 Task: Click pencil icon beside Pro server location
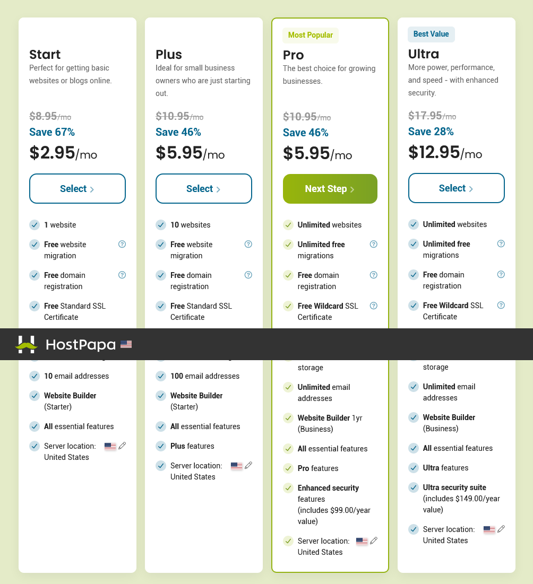pyautogui.click(x=374, y=541)
